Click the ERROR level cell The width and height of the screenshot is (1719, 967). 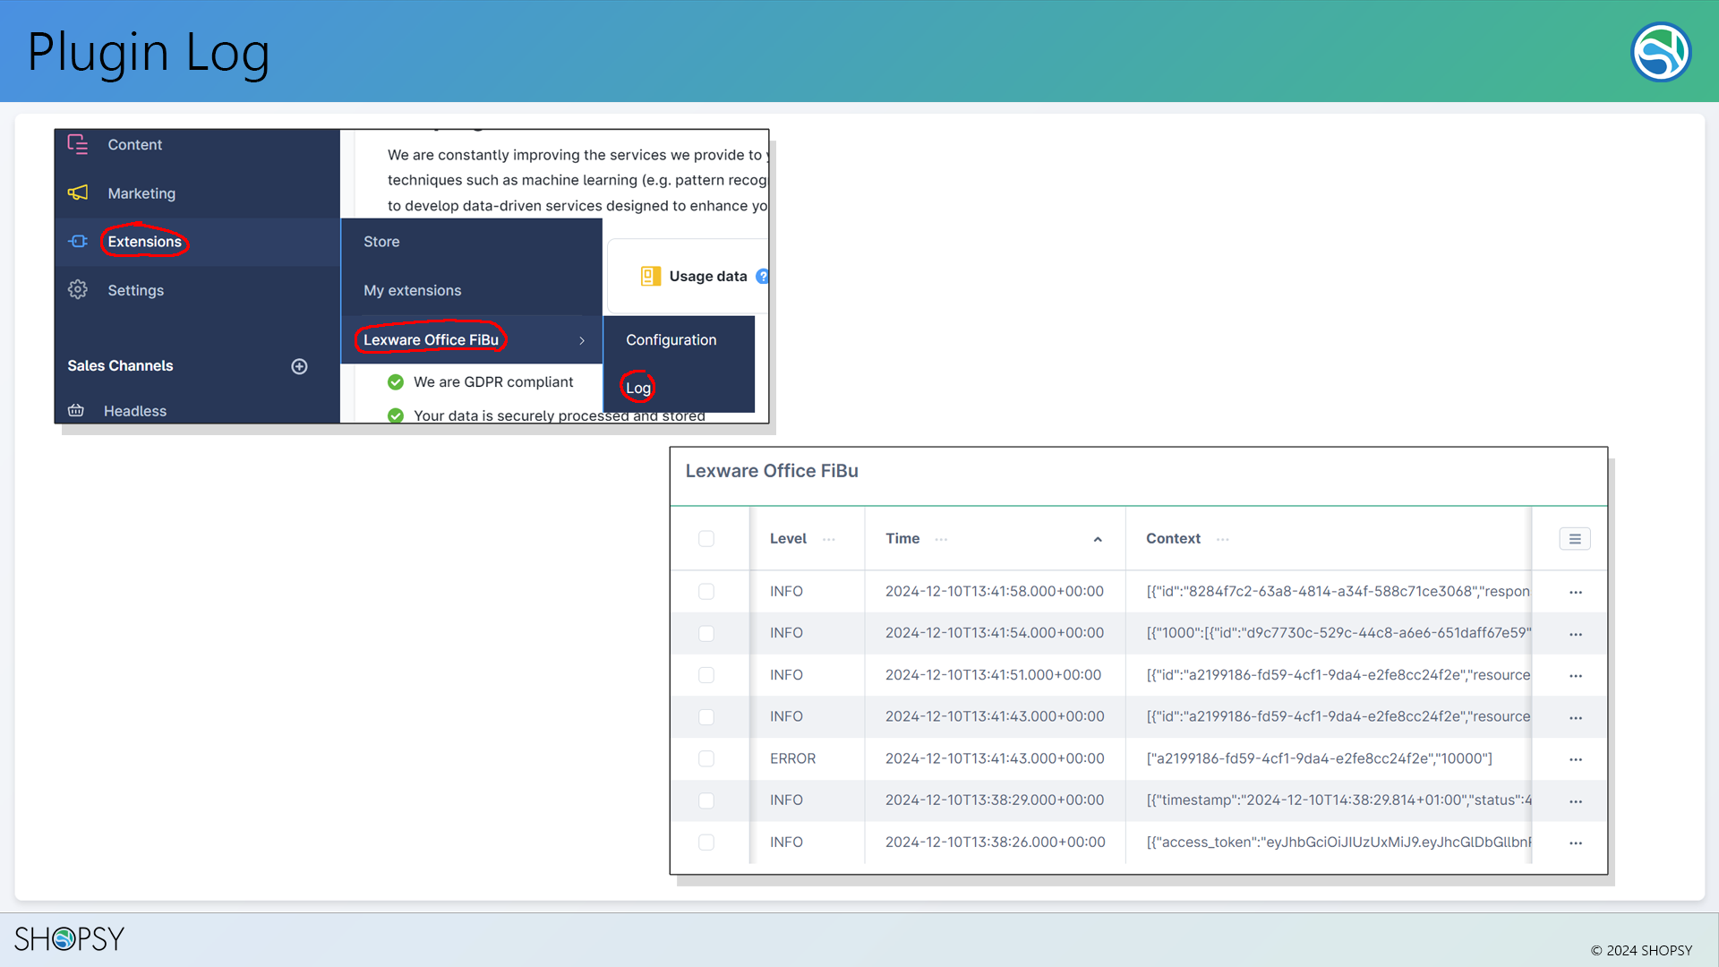792,758
